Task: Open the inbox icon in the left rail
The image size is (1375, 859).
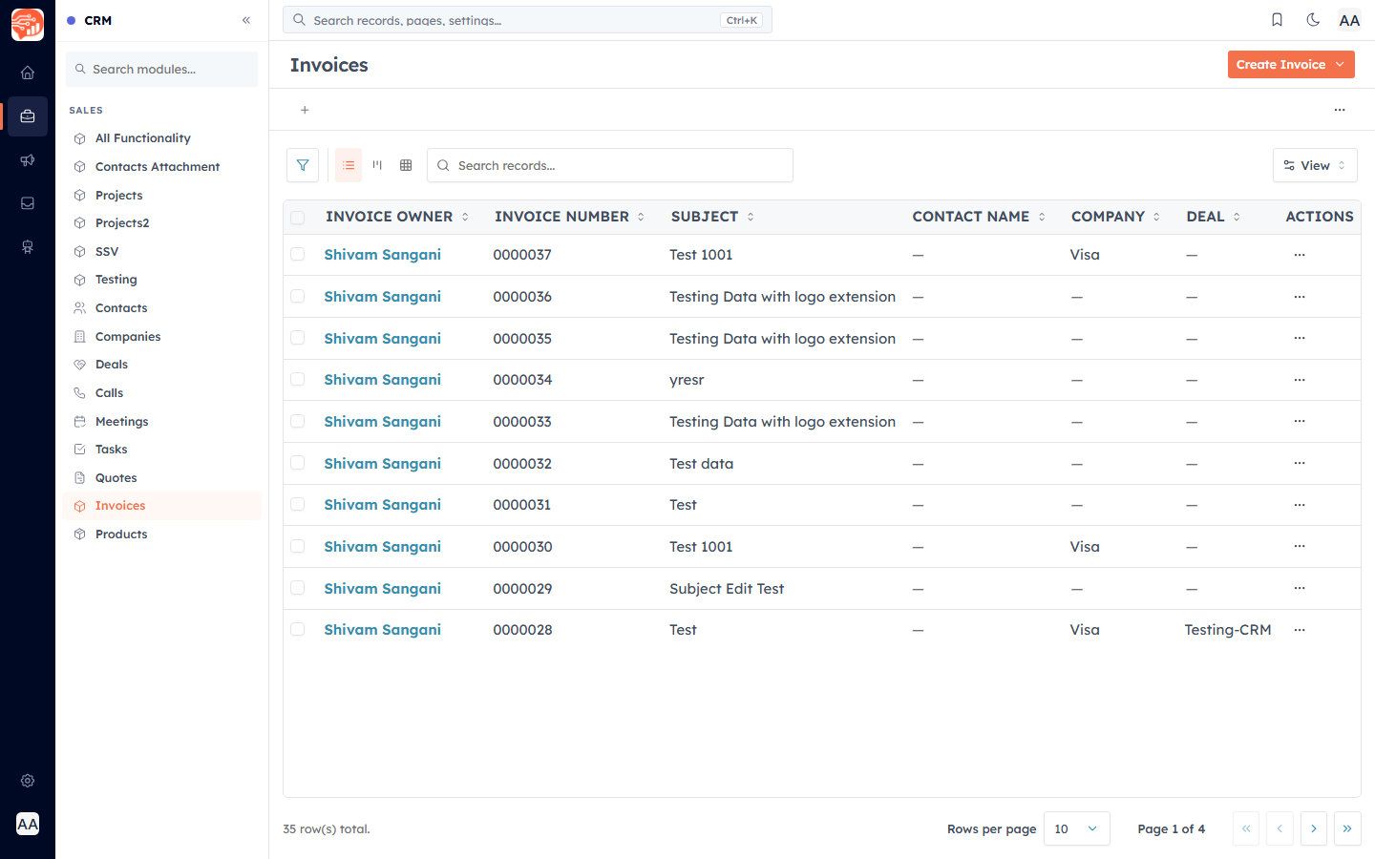Action: tap(28, 203)
